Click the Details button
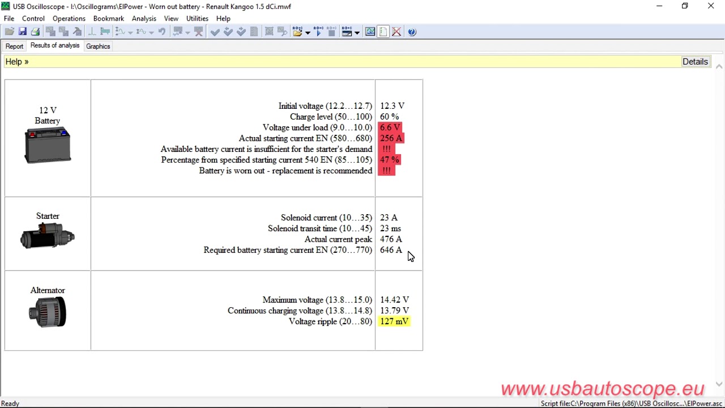The width and height of the screenshot is (725, 408). pos(695,62)
